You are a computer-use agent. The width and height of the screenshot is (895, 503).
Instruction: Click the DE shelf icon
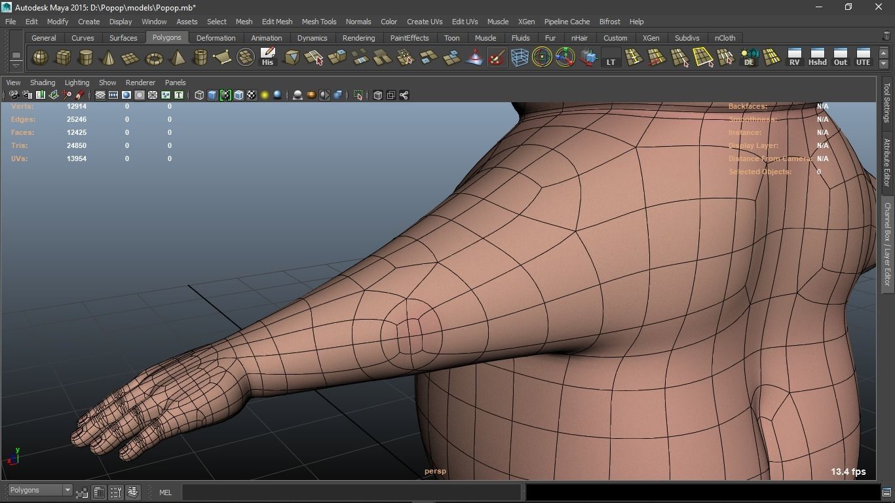pos(749,58)
